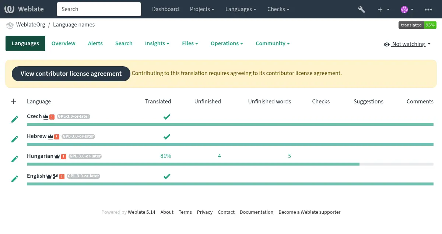
Task: Focus the Search input field
Action: (99, 9)
